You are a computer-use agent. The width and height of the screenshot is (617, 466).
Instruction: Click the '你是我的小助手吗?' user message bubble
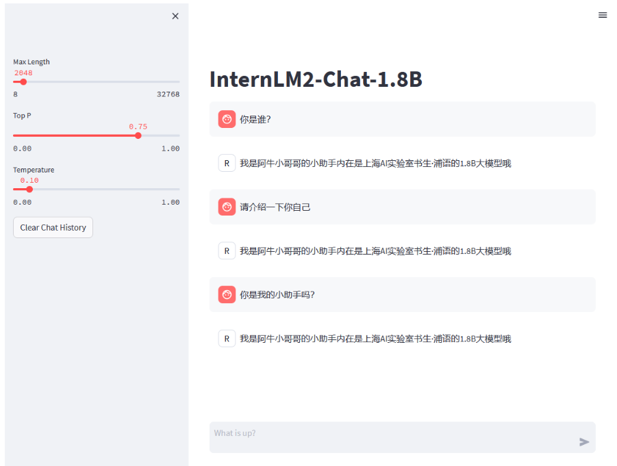click(402, 294)
